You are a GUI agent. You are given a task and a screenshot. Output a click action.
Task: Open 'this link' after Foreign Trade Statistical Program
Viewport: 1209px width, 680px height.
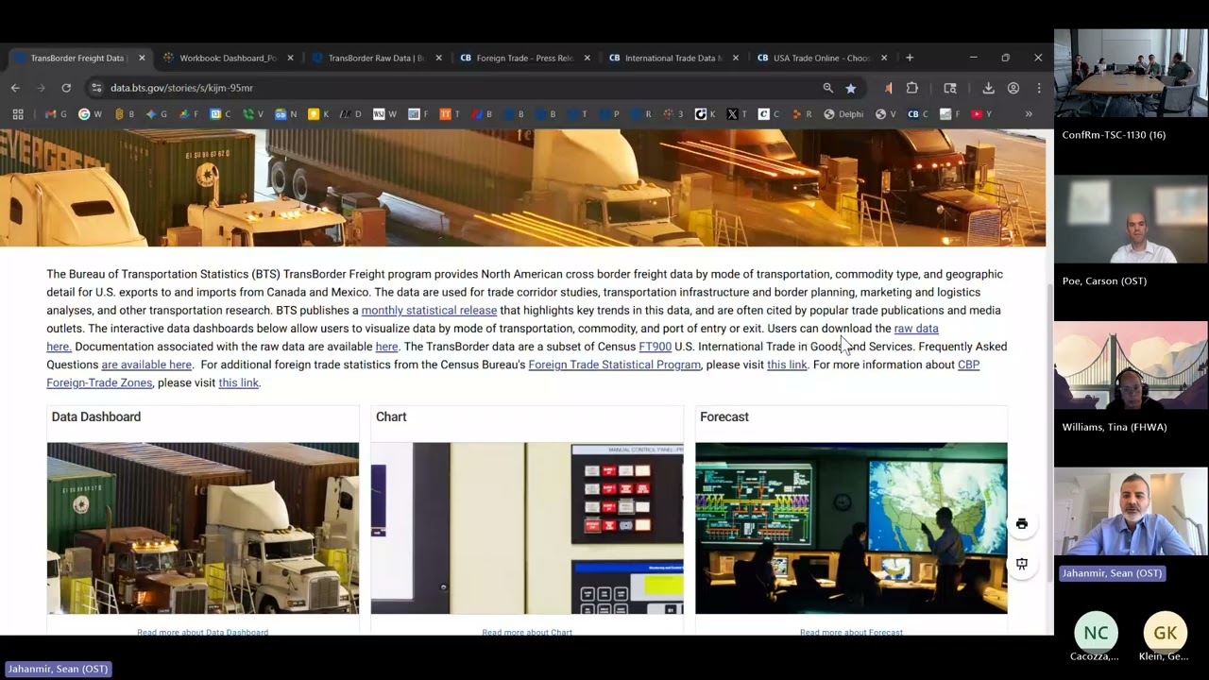coord(787,365)
